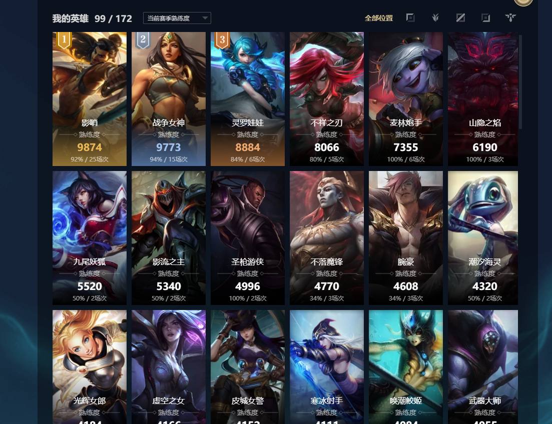The image size is (552, 424).
Task: Filter champions by Bottom lane position icon
Action: pyautogui.click(x=486, y=17)
